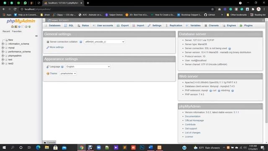Open the User accounts tab
The image size is (268, 151).
(x=103, y=26)
